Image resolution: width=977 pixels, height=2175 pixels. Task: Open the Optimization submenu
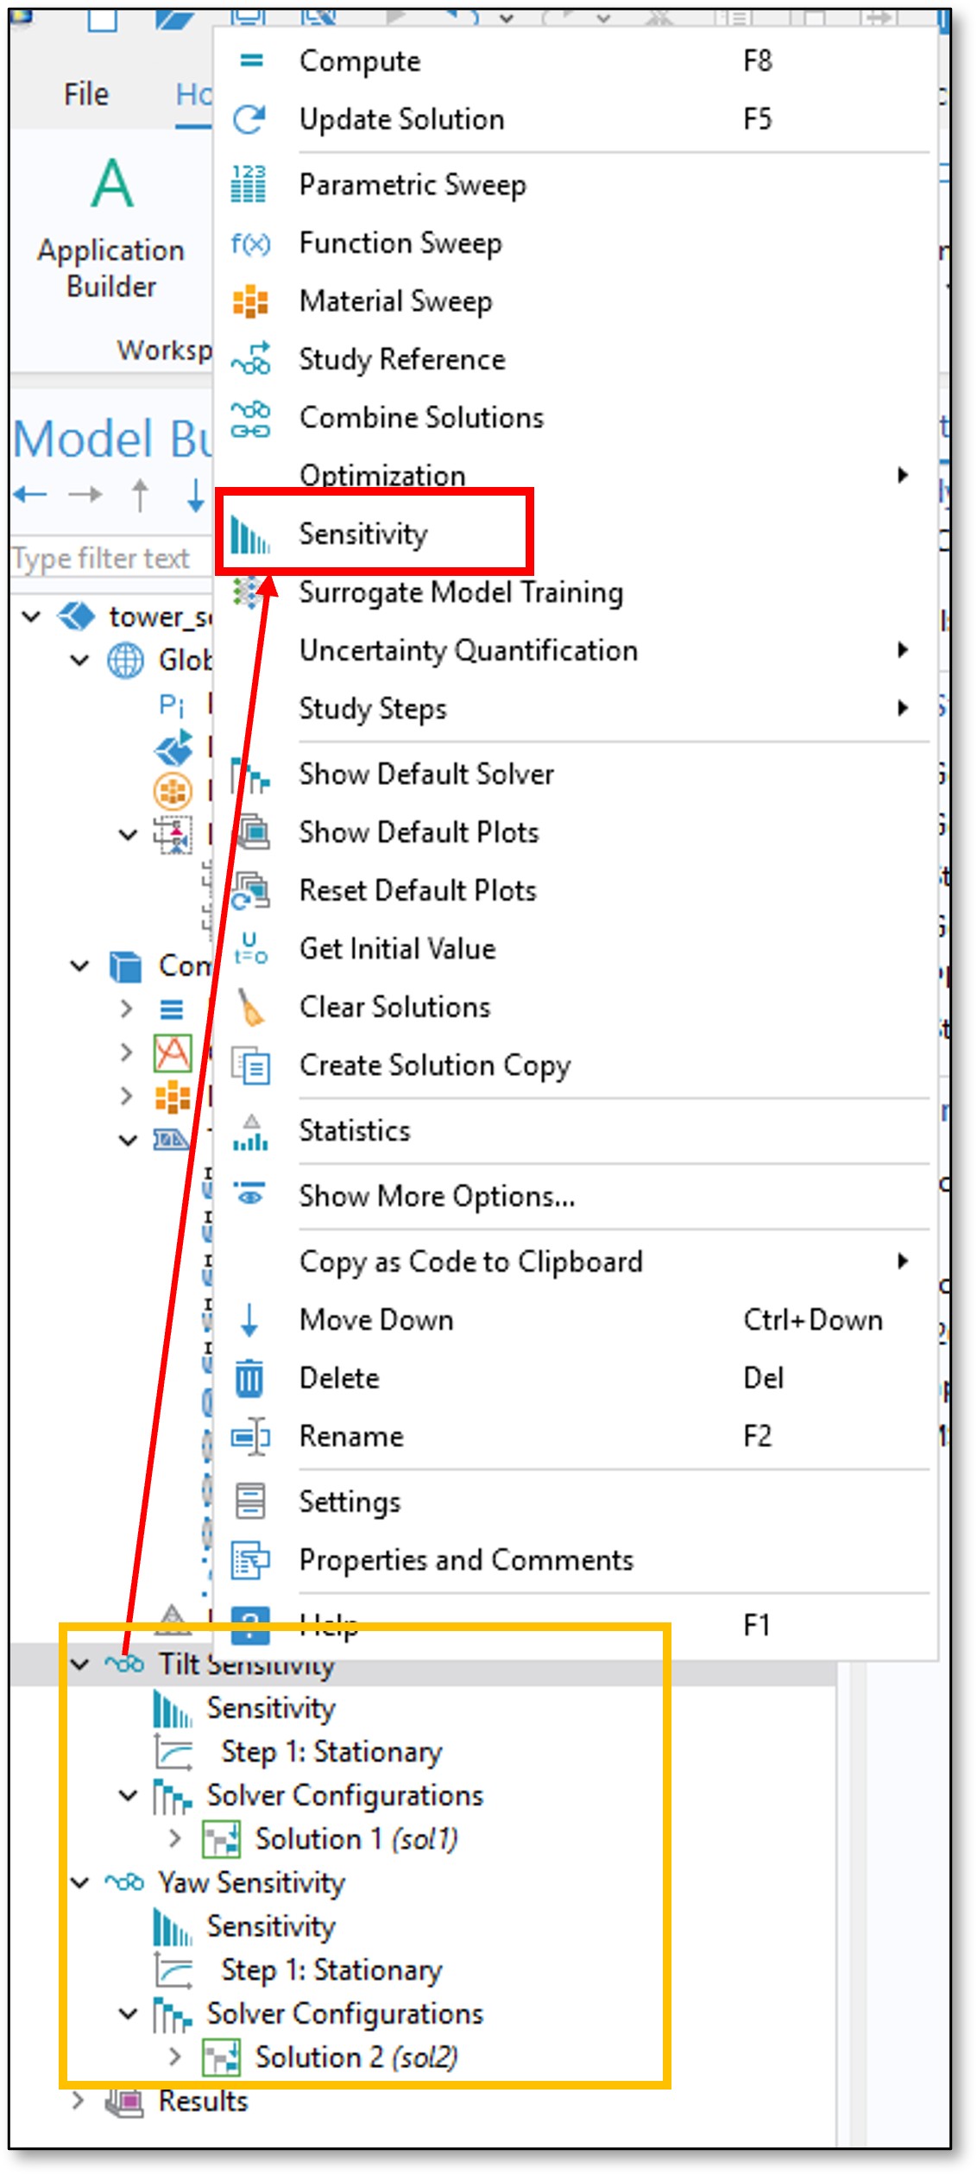(381, 475)
